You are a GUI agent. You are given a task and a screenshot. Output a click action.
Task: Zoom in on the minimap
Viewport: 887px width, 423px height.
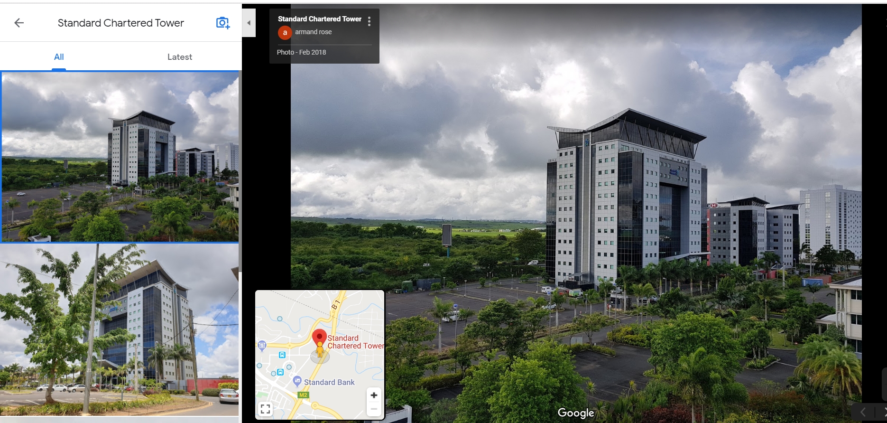tap(374, 395)
